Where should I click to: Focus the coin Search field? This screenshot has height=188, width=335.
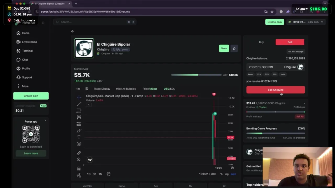pos(95,22)
